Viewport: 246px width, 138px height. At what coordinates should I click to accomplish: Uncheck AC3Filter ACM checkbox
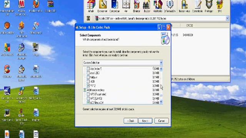(88, 103)
